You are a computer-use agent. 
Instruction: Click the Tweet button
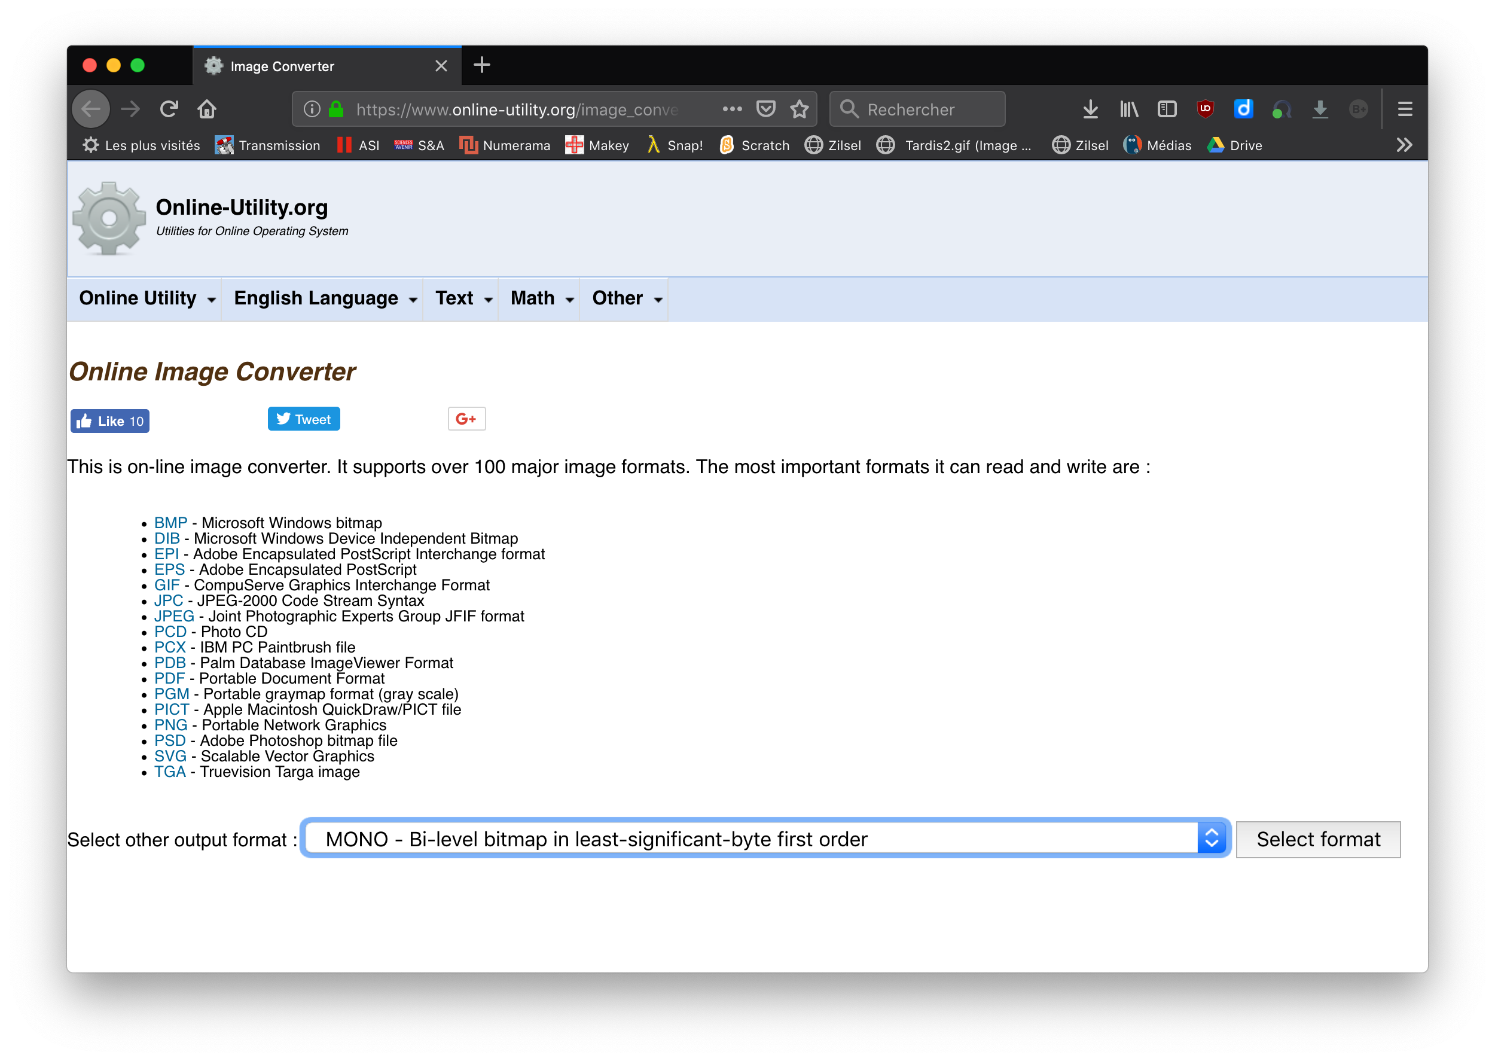(304, 419)
